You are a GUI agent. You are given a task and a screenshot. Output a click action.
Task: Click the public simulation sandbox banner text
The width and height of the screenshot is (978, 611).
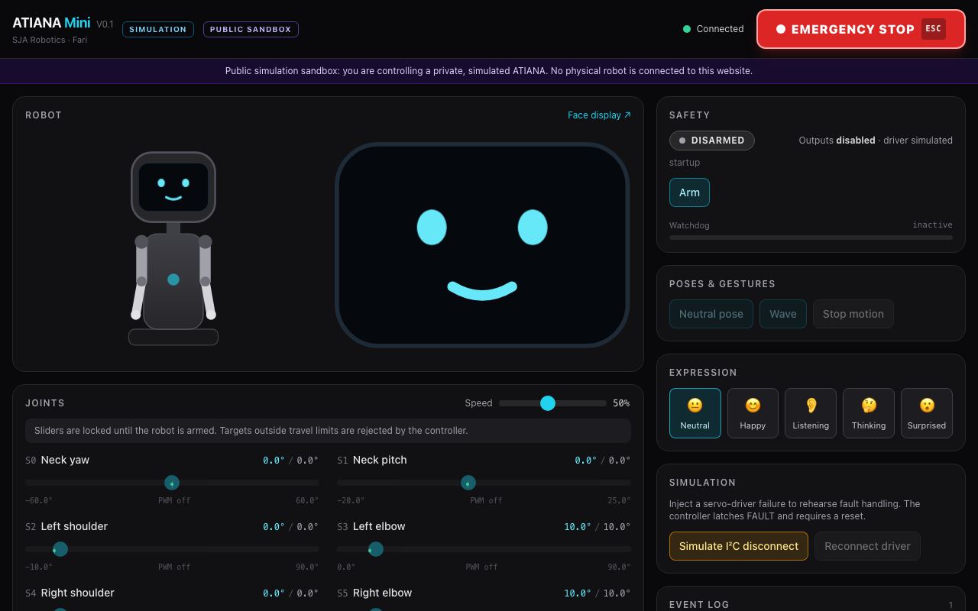coord(489,71)
